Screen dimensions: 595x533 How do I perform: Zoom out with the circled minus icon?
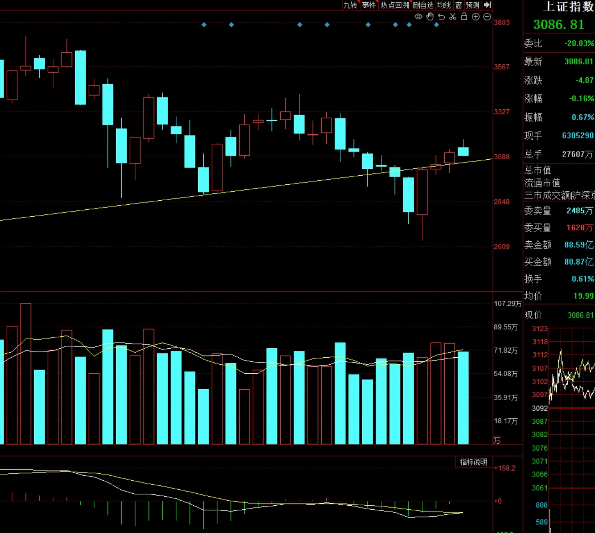click(x=487, y=17)
